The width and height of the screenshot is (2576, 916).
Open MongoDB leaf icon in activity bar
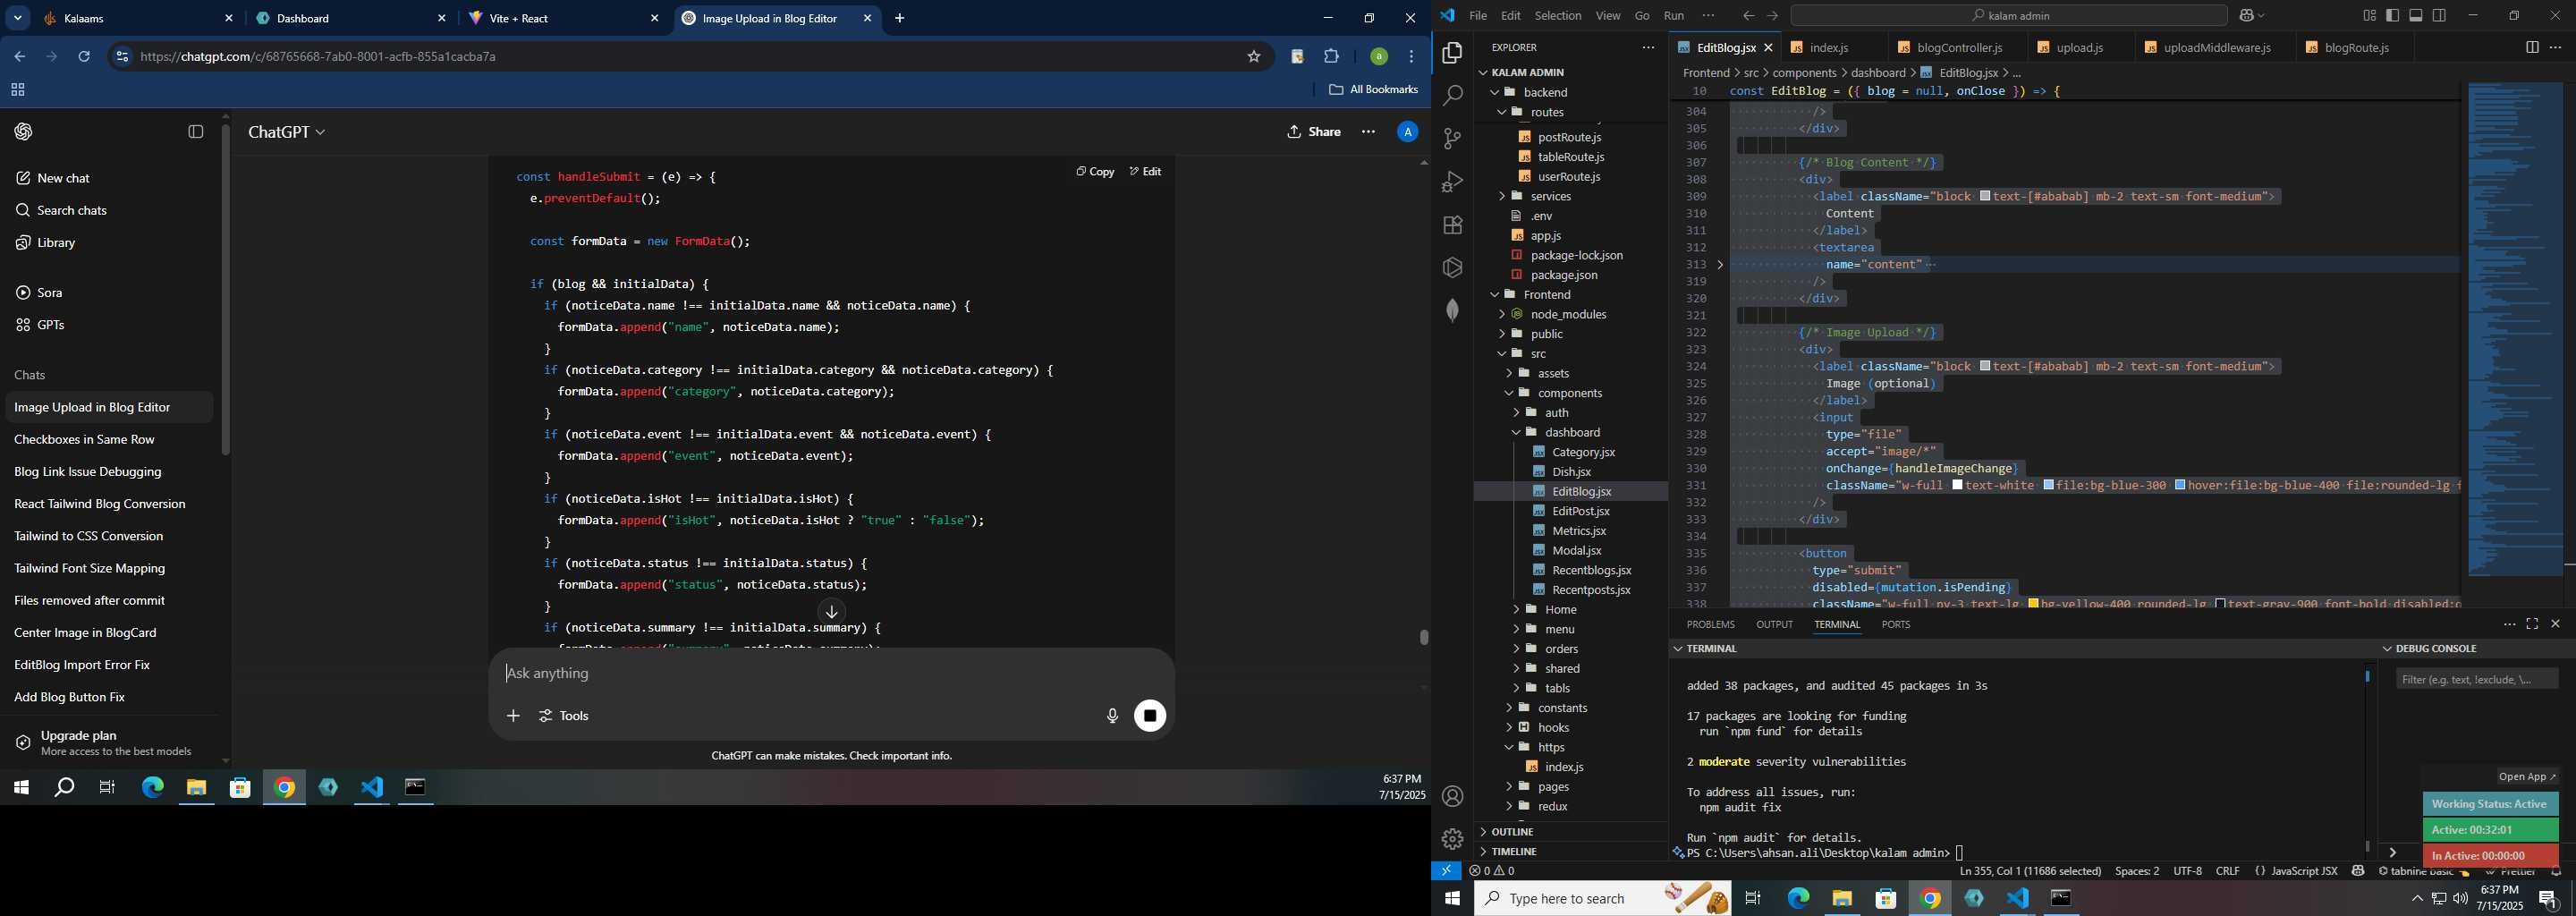pyautogui.click(x=1452, y=311)
